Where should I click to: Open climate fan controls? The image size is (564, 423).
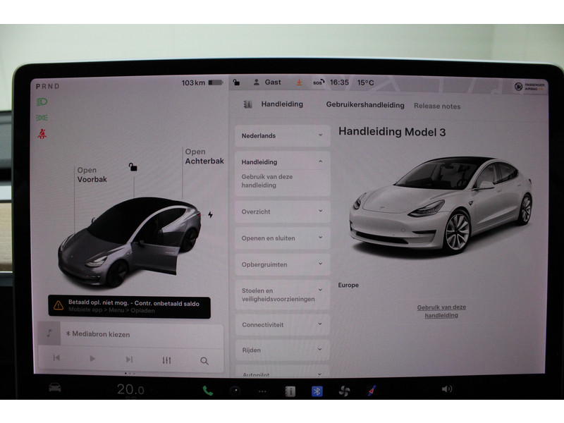pyautogui.click(x=344, y=391)
